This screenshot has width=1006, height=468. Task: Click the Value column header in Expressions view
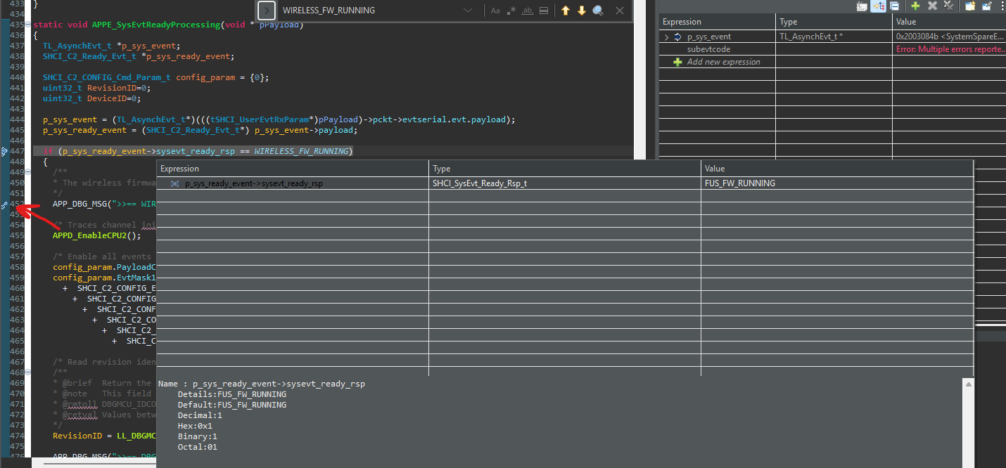click(x=906, y=22)
